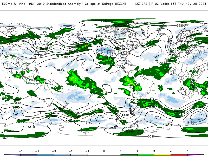208x156 pixels.
Task: Click the '4' colorbar tick label
Action: [x=171, y=151]
